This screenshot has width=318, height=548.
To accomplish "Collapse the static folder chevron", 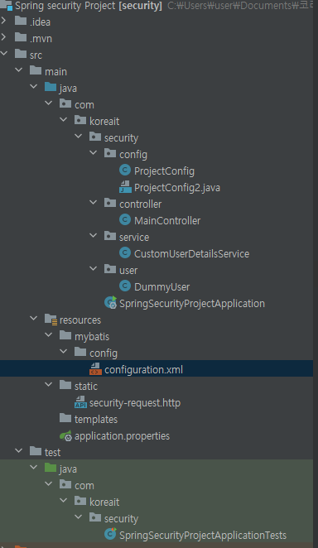I will coord(49,385).
